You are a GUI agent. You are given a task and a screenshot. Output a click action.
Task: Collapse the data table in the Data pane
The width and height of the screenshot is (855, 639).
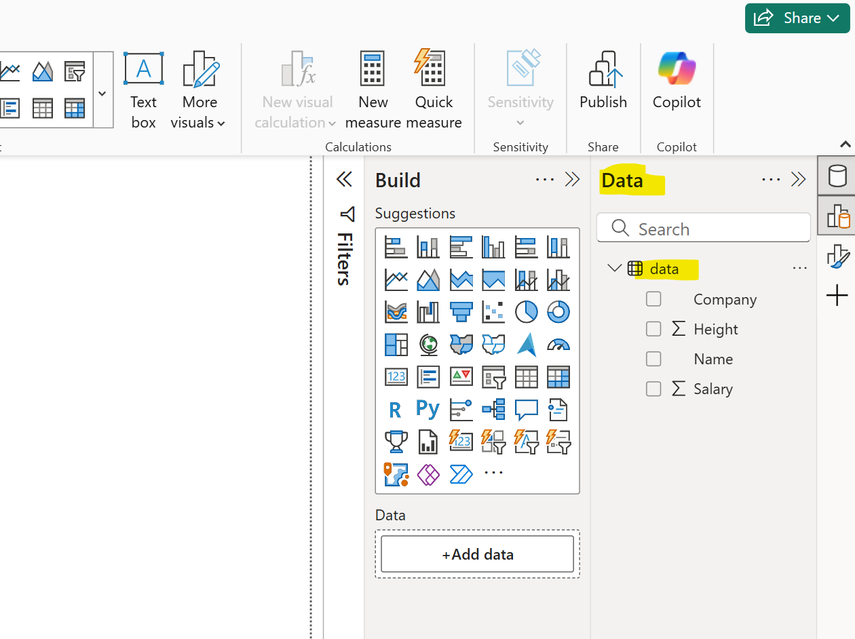tap(615, 268)
